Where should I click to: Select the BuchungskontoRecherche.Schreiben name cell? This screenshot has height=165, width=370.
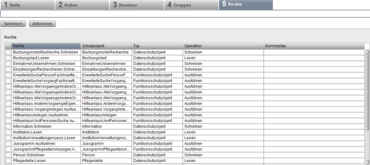46,52
